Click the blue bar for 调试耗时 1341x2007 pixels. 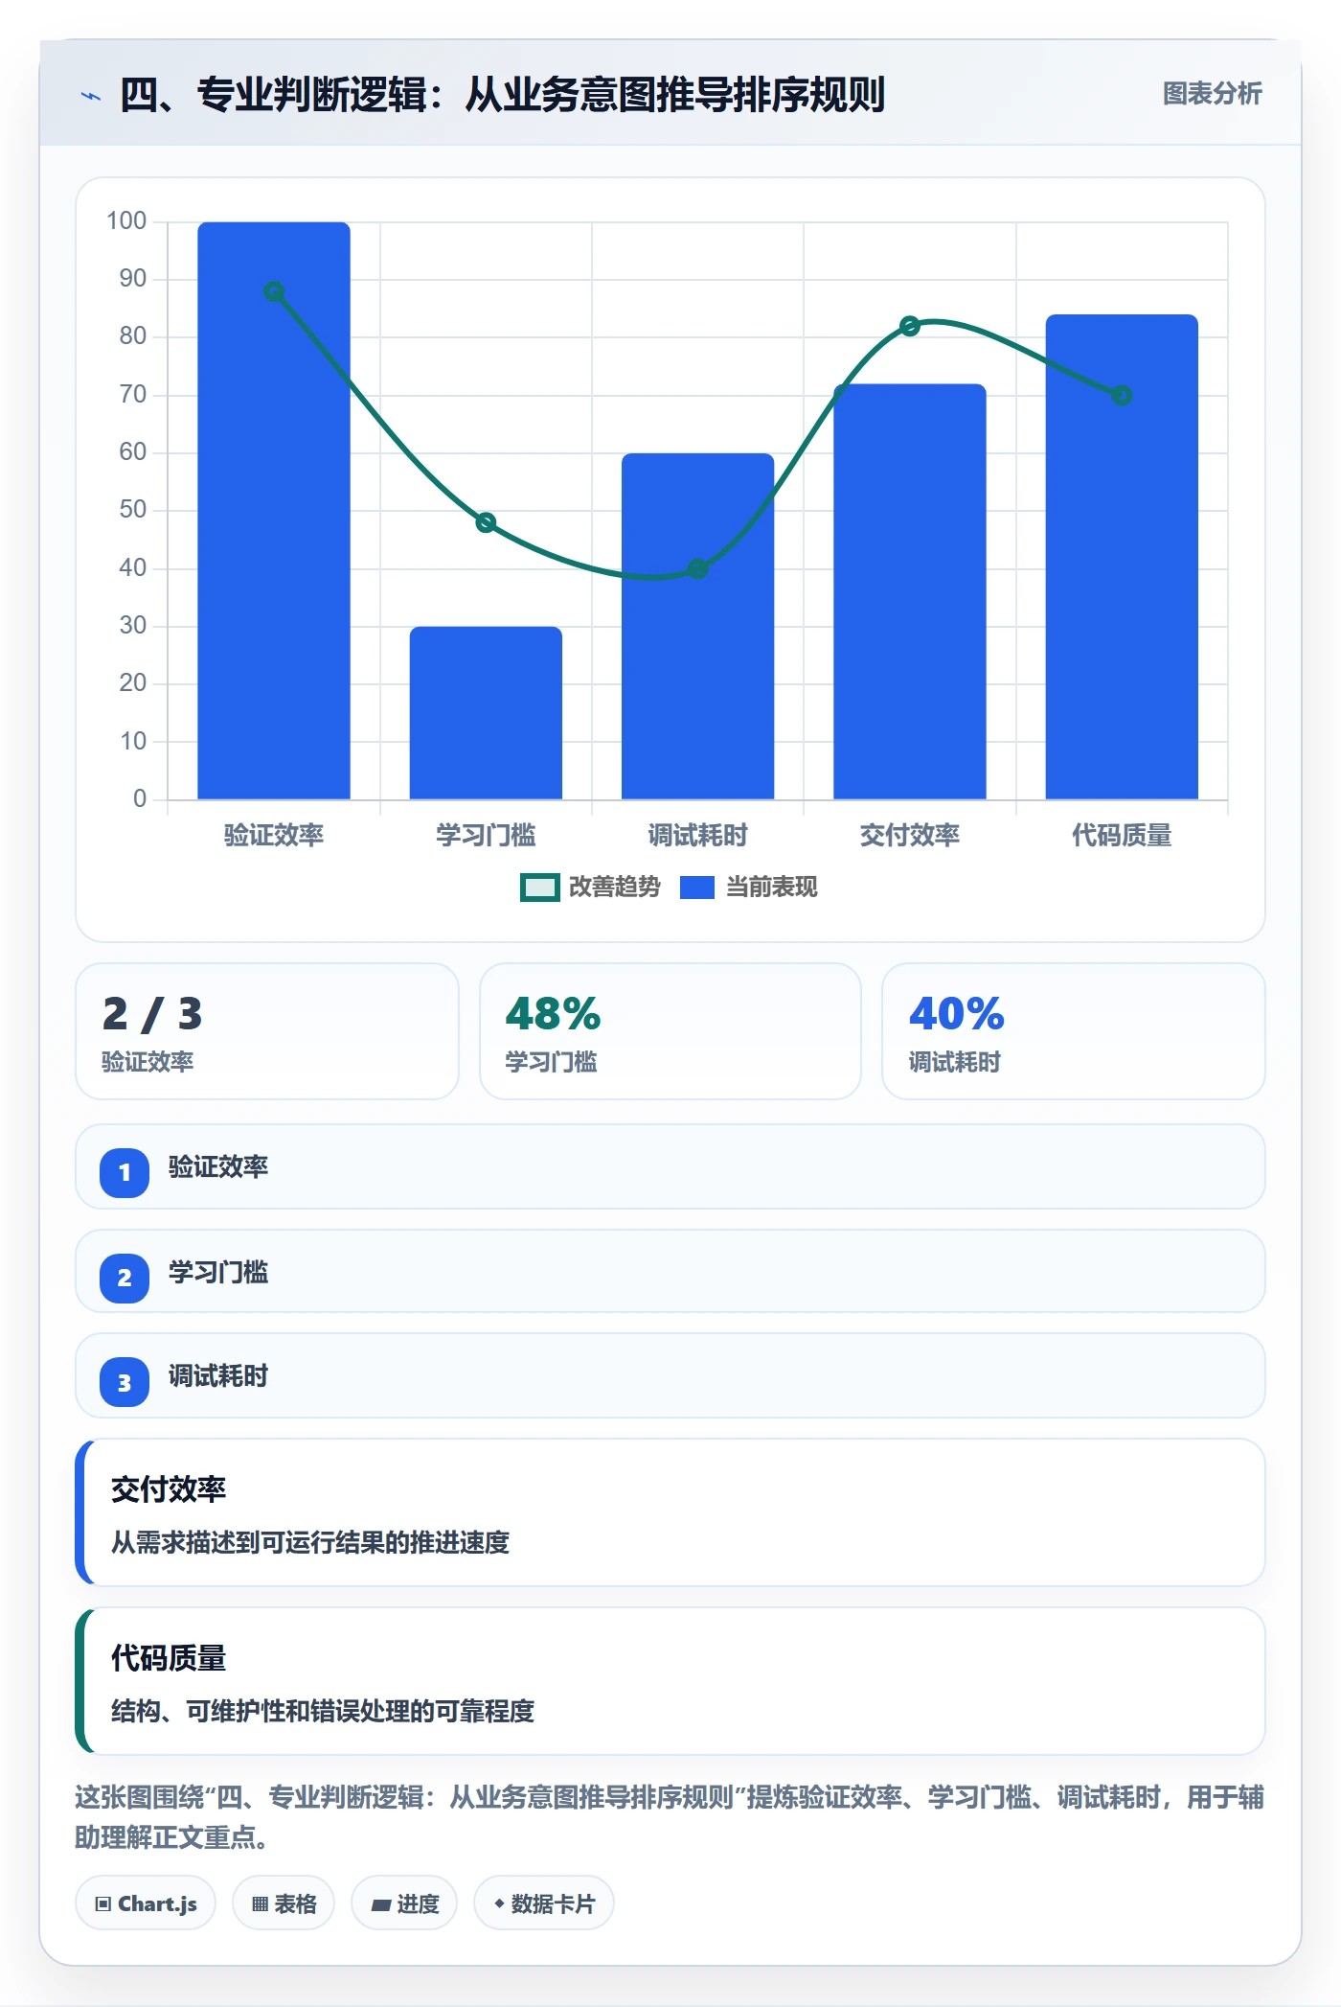coord(698,627)
